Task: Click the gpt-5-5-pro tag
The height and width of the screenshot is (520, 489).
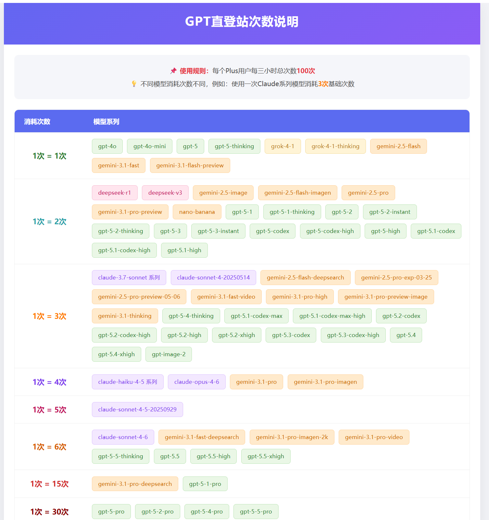Action: coord(256,512)
